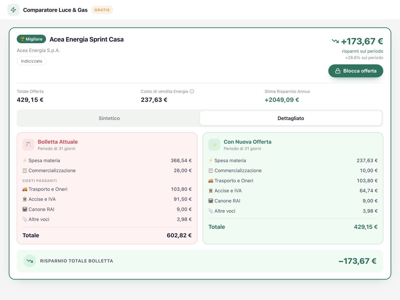Click the +173,67 € savings amount at top right
Image resolution: width=400 pixels, height=300 pixels.
362,41
